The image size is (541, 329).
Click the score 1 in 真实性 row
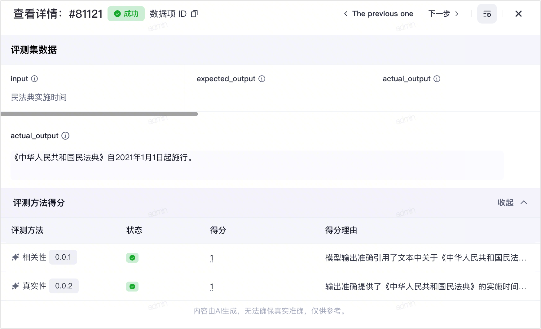coord(212,287)
